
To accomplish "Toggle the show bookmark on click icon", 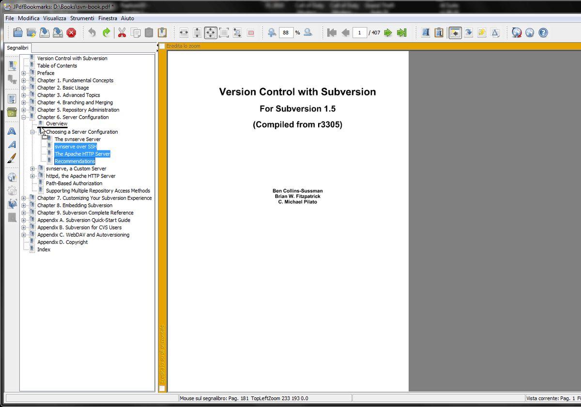I will pos(455,32).
